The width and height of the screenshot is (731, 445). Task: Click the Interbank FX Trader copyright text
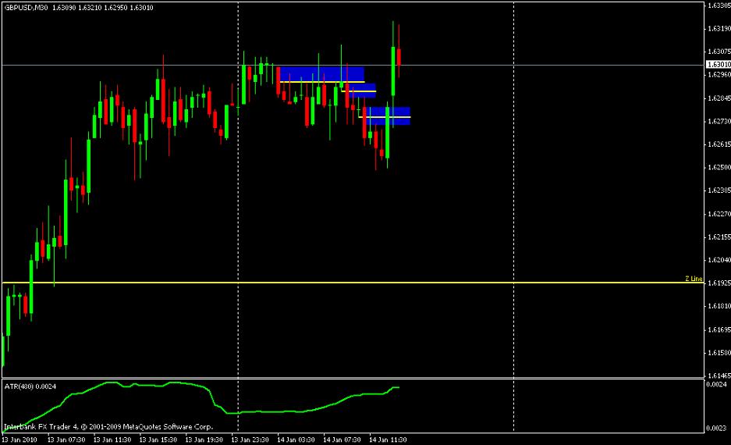point(109,427)
